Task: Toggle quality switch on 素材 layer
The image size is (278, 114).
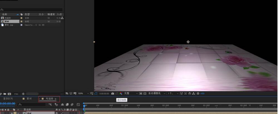Action: tap(62, 113)
